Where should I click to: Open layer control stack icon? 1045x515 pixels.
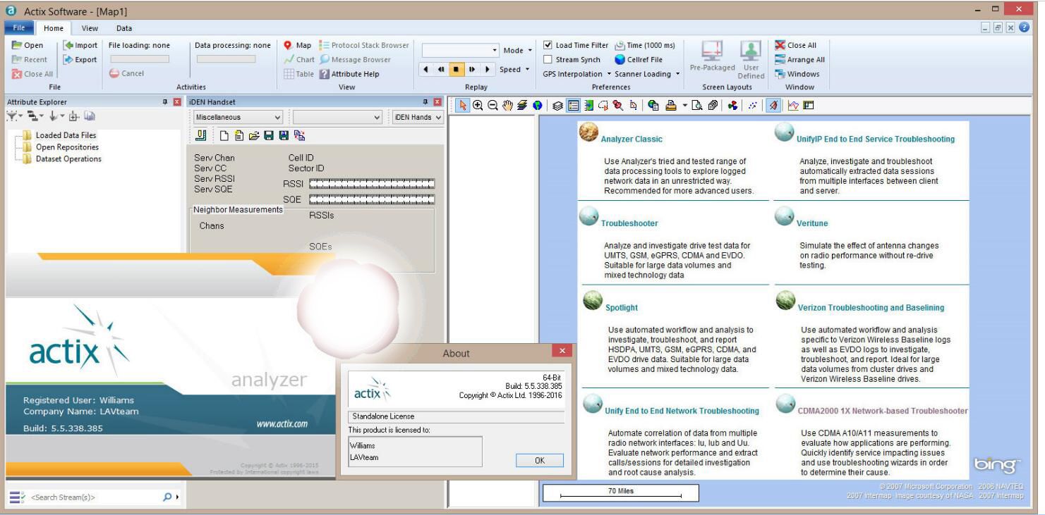557,106
